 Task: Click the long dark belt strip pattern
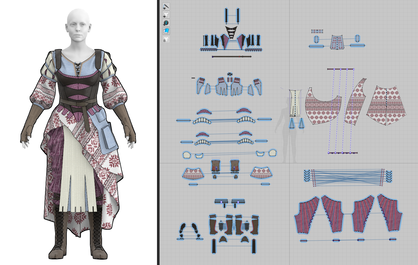231,57
